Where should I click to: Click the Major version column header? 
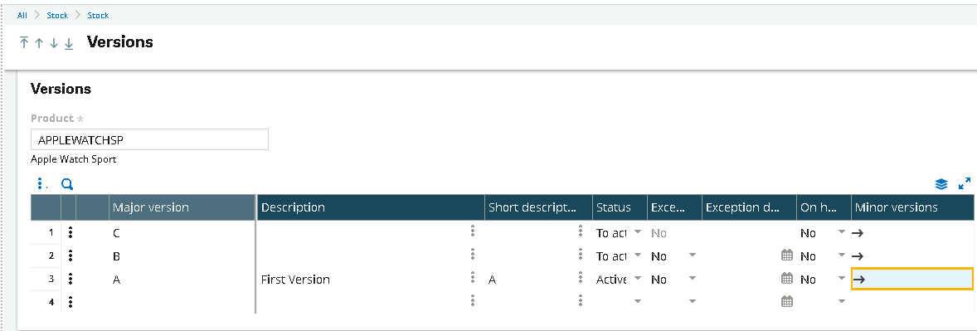click(182, 207)
